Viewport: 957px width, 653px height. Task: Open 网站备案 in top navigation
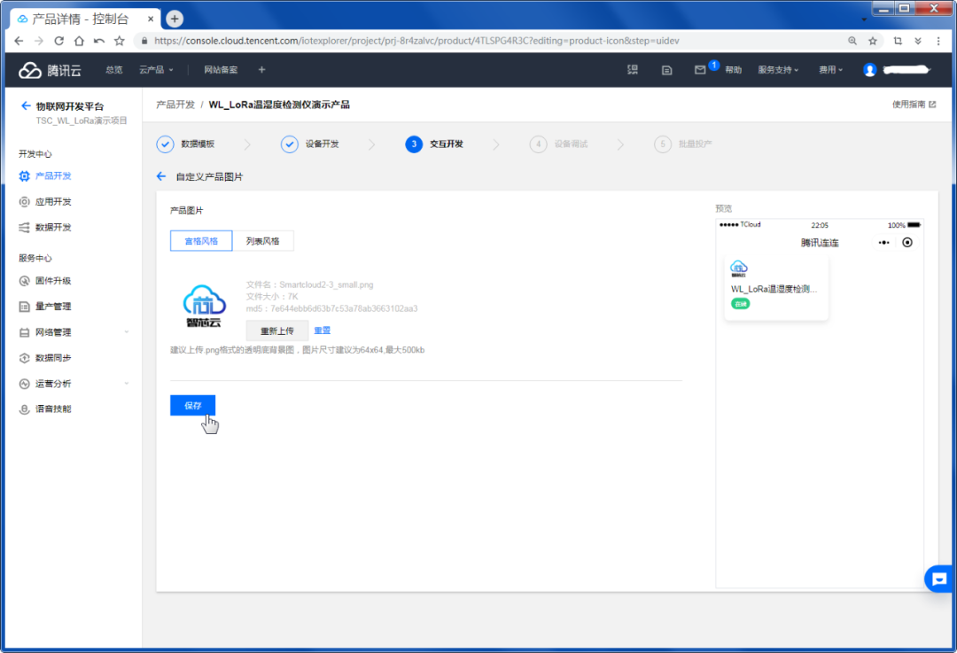click(221, 70)
